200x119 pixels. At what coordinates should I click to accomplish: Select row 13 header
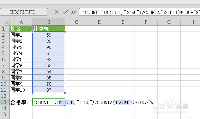[x=5, y=102]
